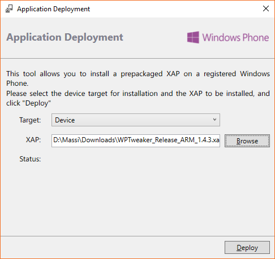Click the Deploy button
The height and width of the screenshot is (259, 275).
[247, 248]
